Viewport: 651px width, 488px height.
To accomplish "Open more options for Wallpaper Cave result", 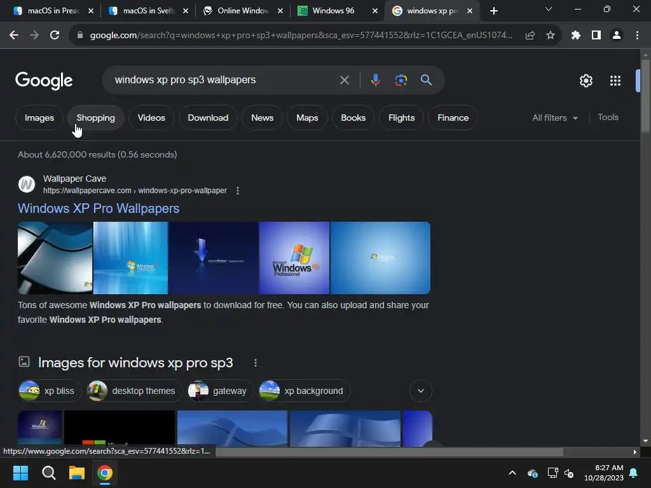I will click(238, 191).
